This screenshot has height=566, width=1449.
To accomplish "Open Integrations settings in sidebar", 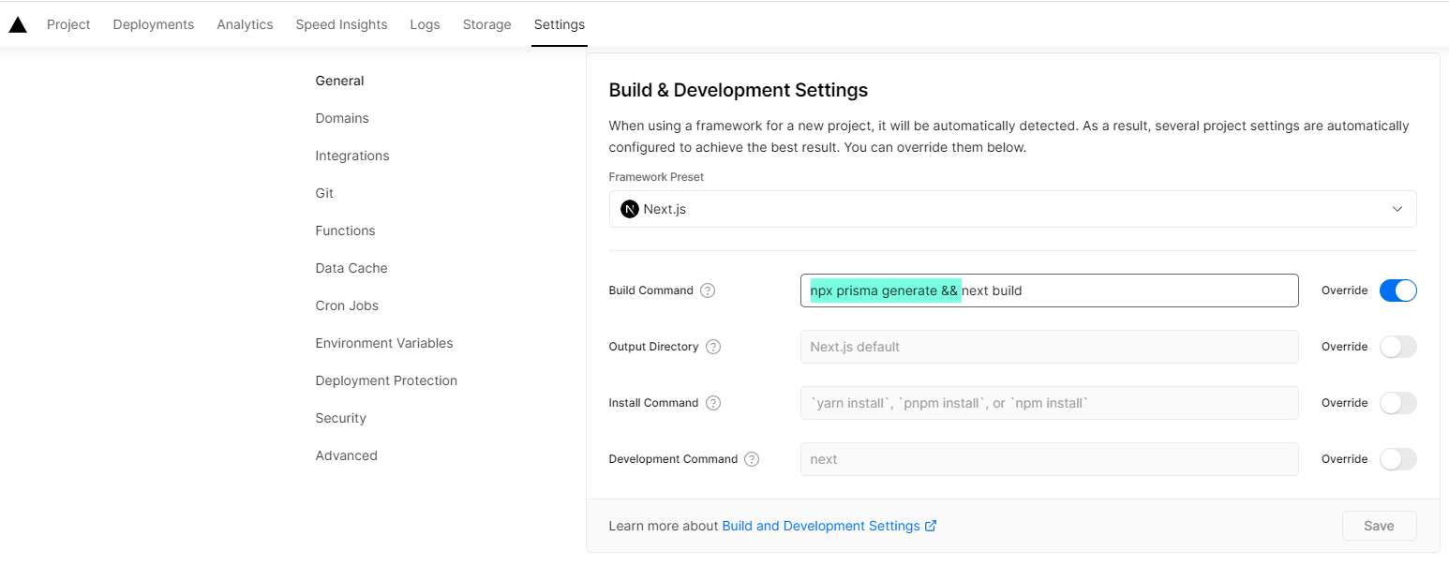I will 352,156.
